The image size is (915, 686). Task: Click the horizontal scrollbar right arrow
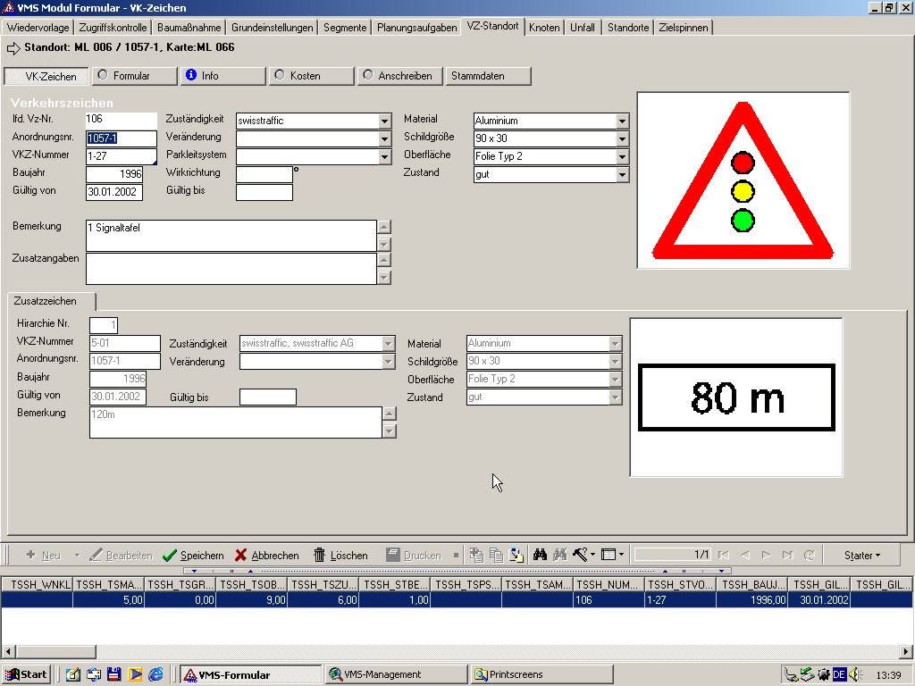point(907,652)
